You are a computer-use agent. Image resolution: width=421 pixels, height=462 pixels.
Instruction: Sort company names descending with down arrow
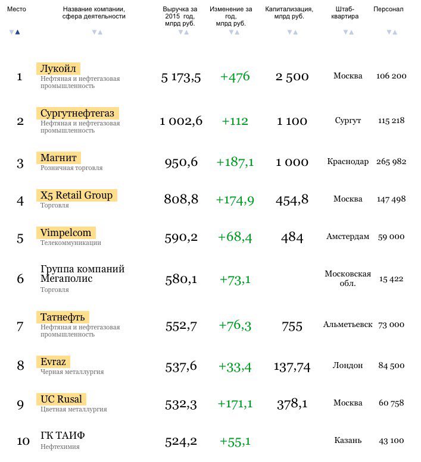tap(94, 32)
